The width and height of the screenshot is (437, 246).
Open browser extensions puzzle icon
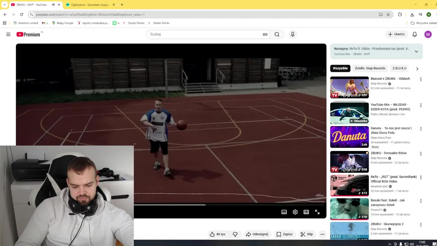400,14
